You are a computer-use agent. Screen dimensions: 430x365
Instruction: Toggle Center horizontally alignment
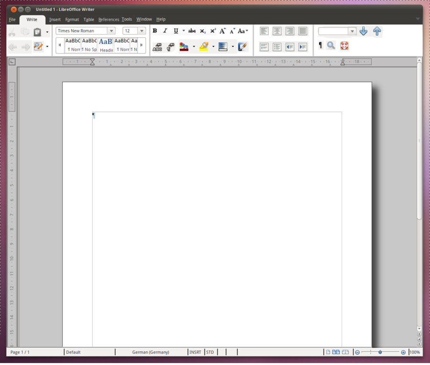277,31
